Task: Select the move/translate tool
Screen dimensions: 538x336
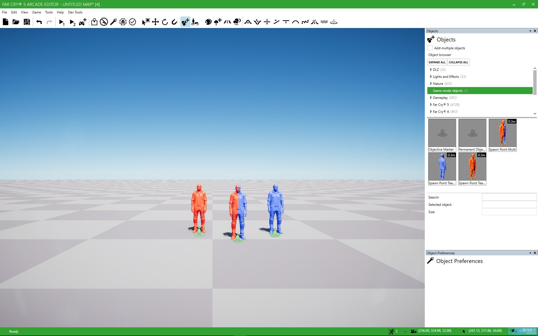Action: [155, 22]
